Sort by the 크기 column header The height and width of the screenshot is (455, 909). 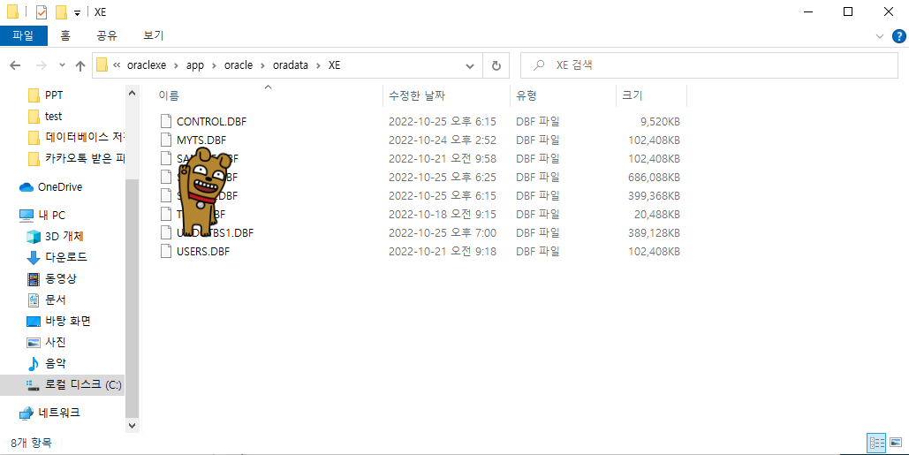pyautogui.click(x=632, y=95)
